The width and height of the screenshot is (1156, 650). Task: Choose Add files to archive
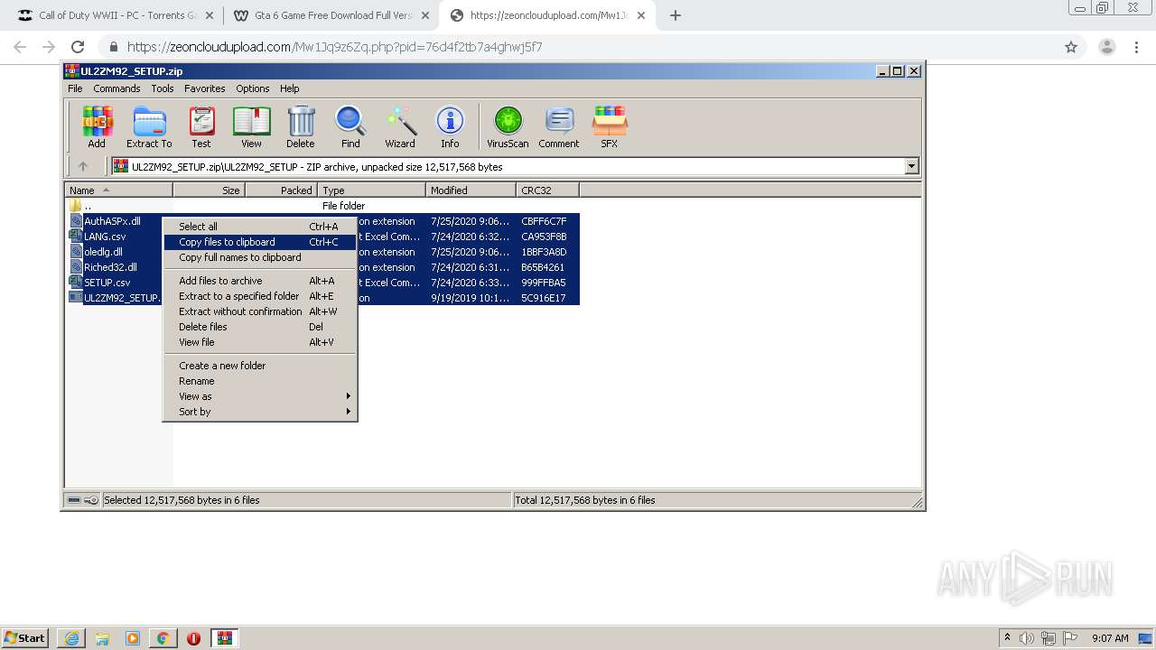pos(260,281)
